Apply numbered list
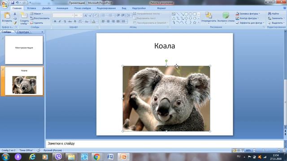The image size is (287, 161). click(111, 15)
